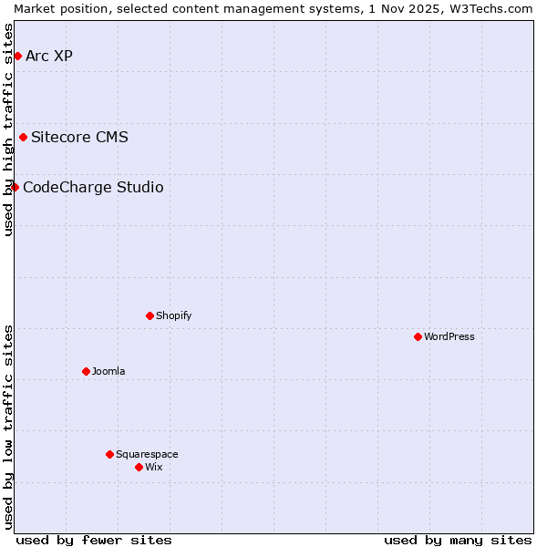This screenshot has height=547, width=547.
Task: Click the Sitecore CMS text label
Action: [79, 138]
